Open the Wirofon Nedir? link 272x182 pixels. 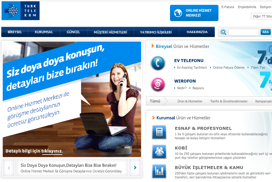tap(182, 88)
